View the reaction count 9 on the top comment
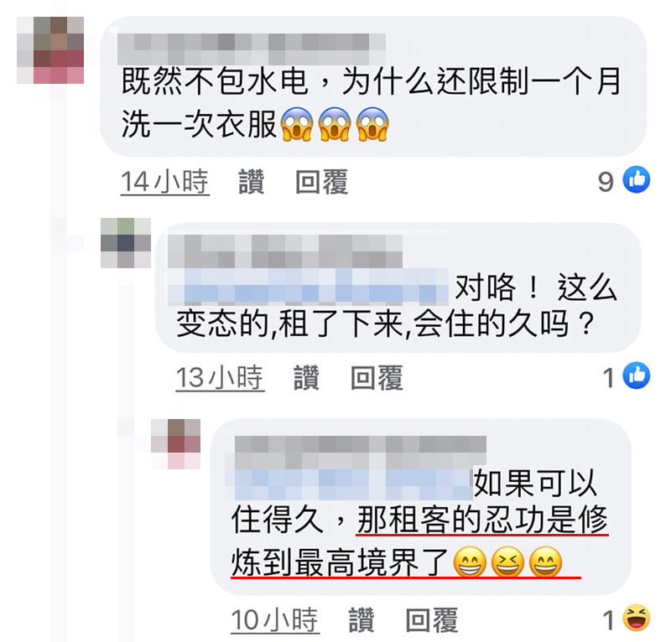The height and width of the screenshot is (642, 671). (x=606, y=181)
